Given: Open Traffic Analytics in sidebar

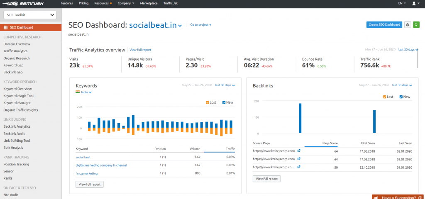Looking at the screenshot, I should pyautogui.click(x=15, y=51).
